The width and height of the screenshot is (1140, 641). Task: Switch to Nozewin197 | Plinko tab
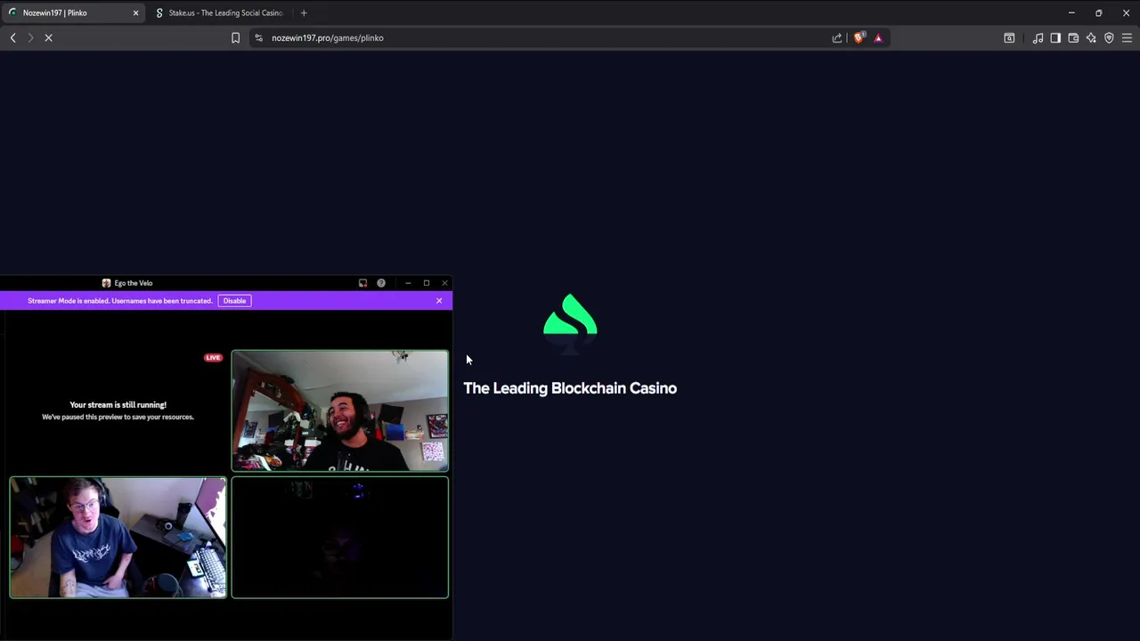[73, 12]
